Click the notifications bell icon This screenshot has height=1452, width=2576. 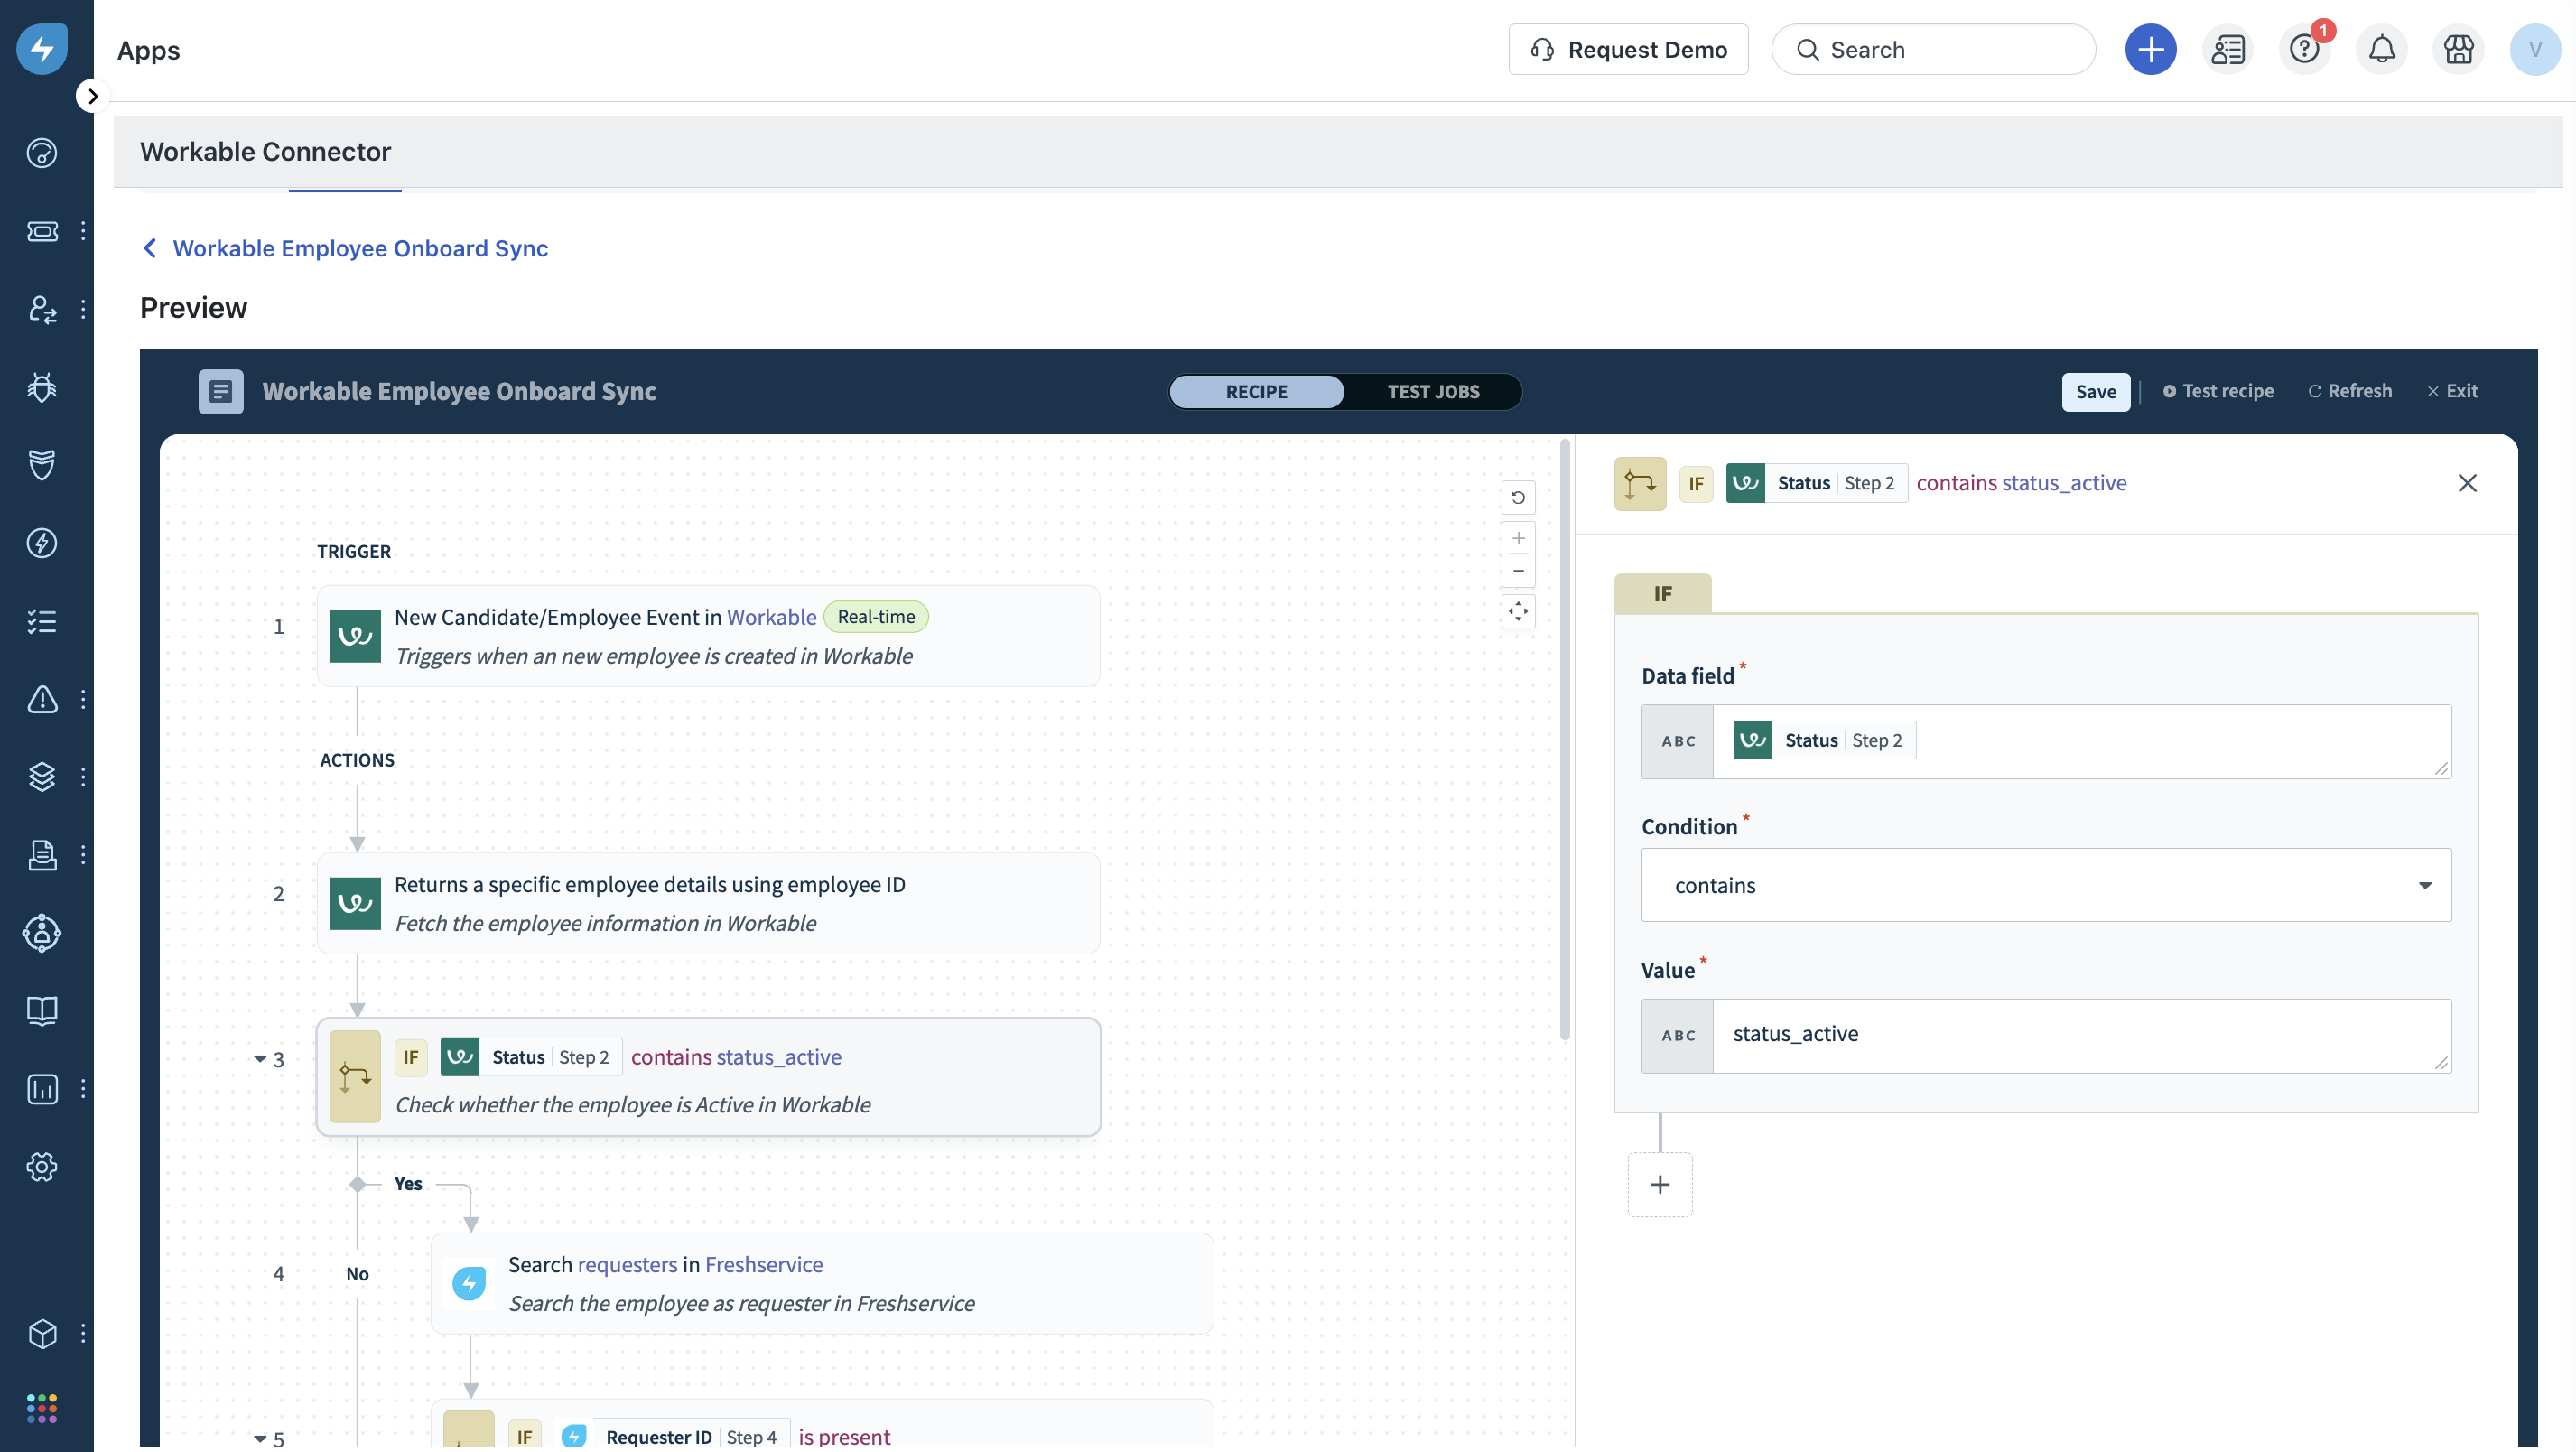(2381, 50)
